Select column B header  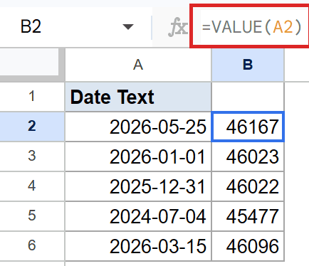tap(248, 65)
